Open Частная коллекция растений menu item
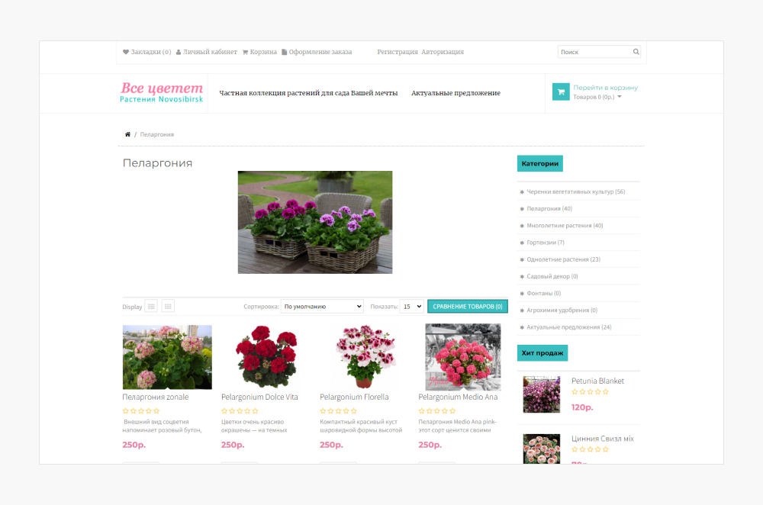 (x=308, y=93)
